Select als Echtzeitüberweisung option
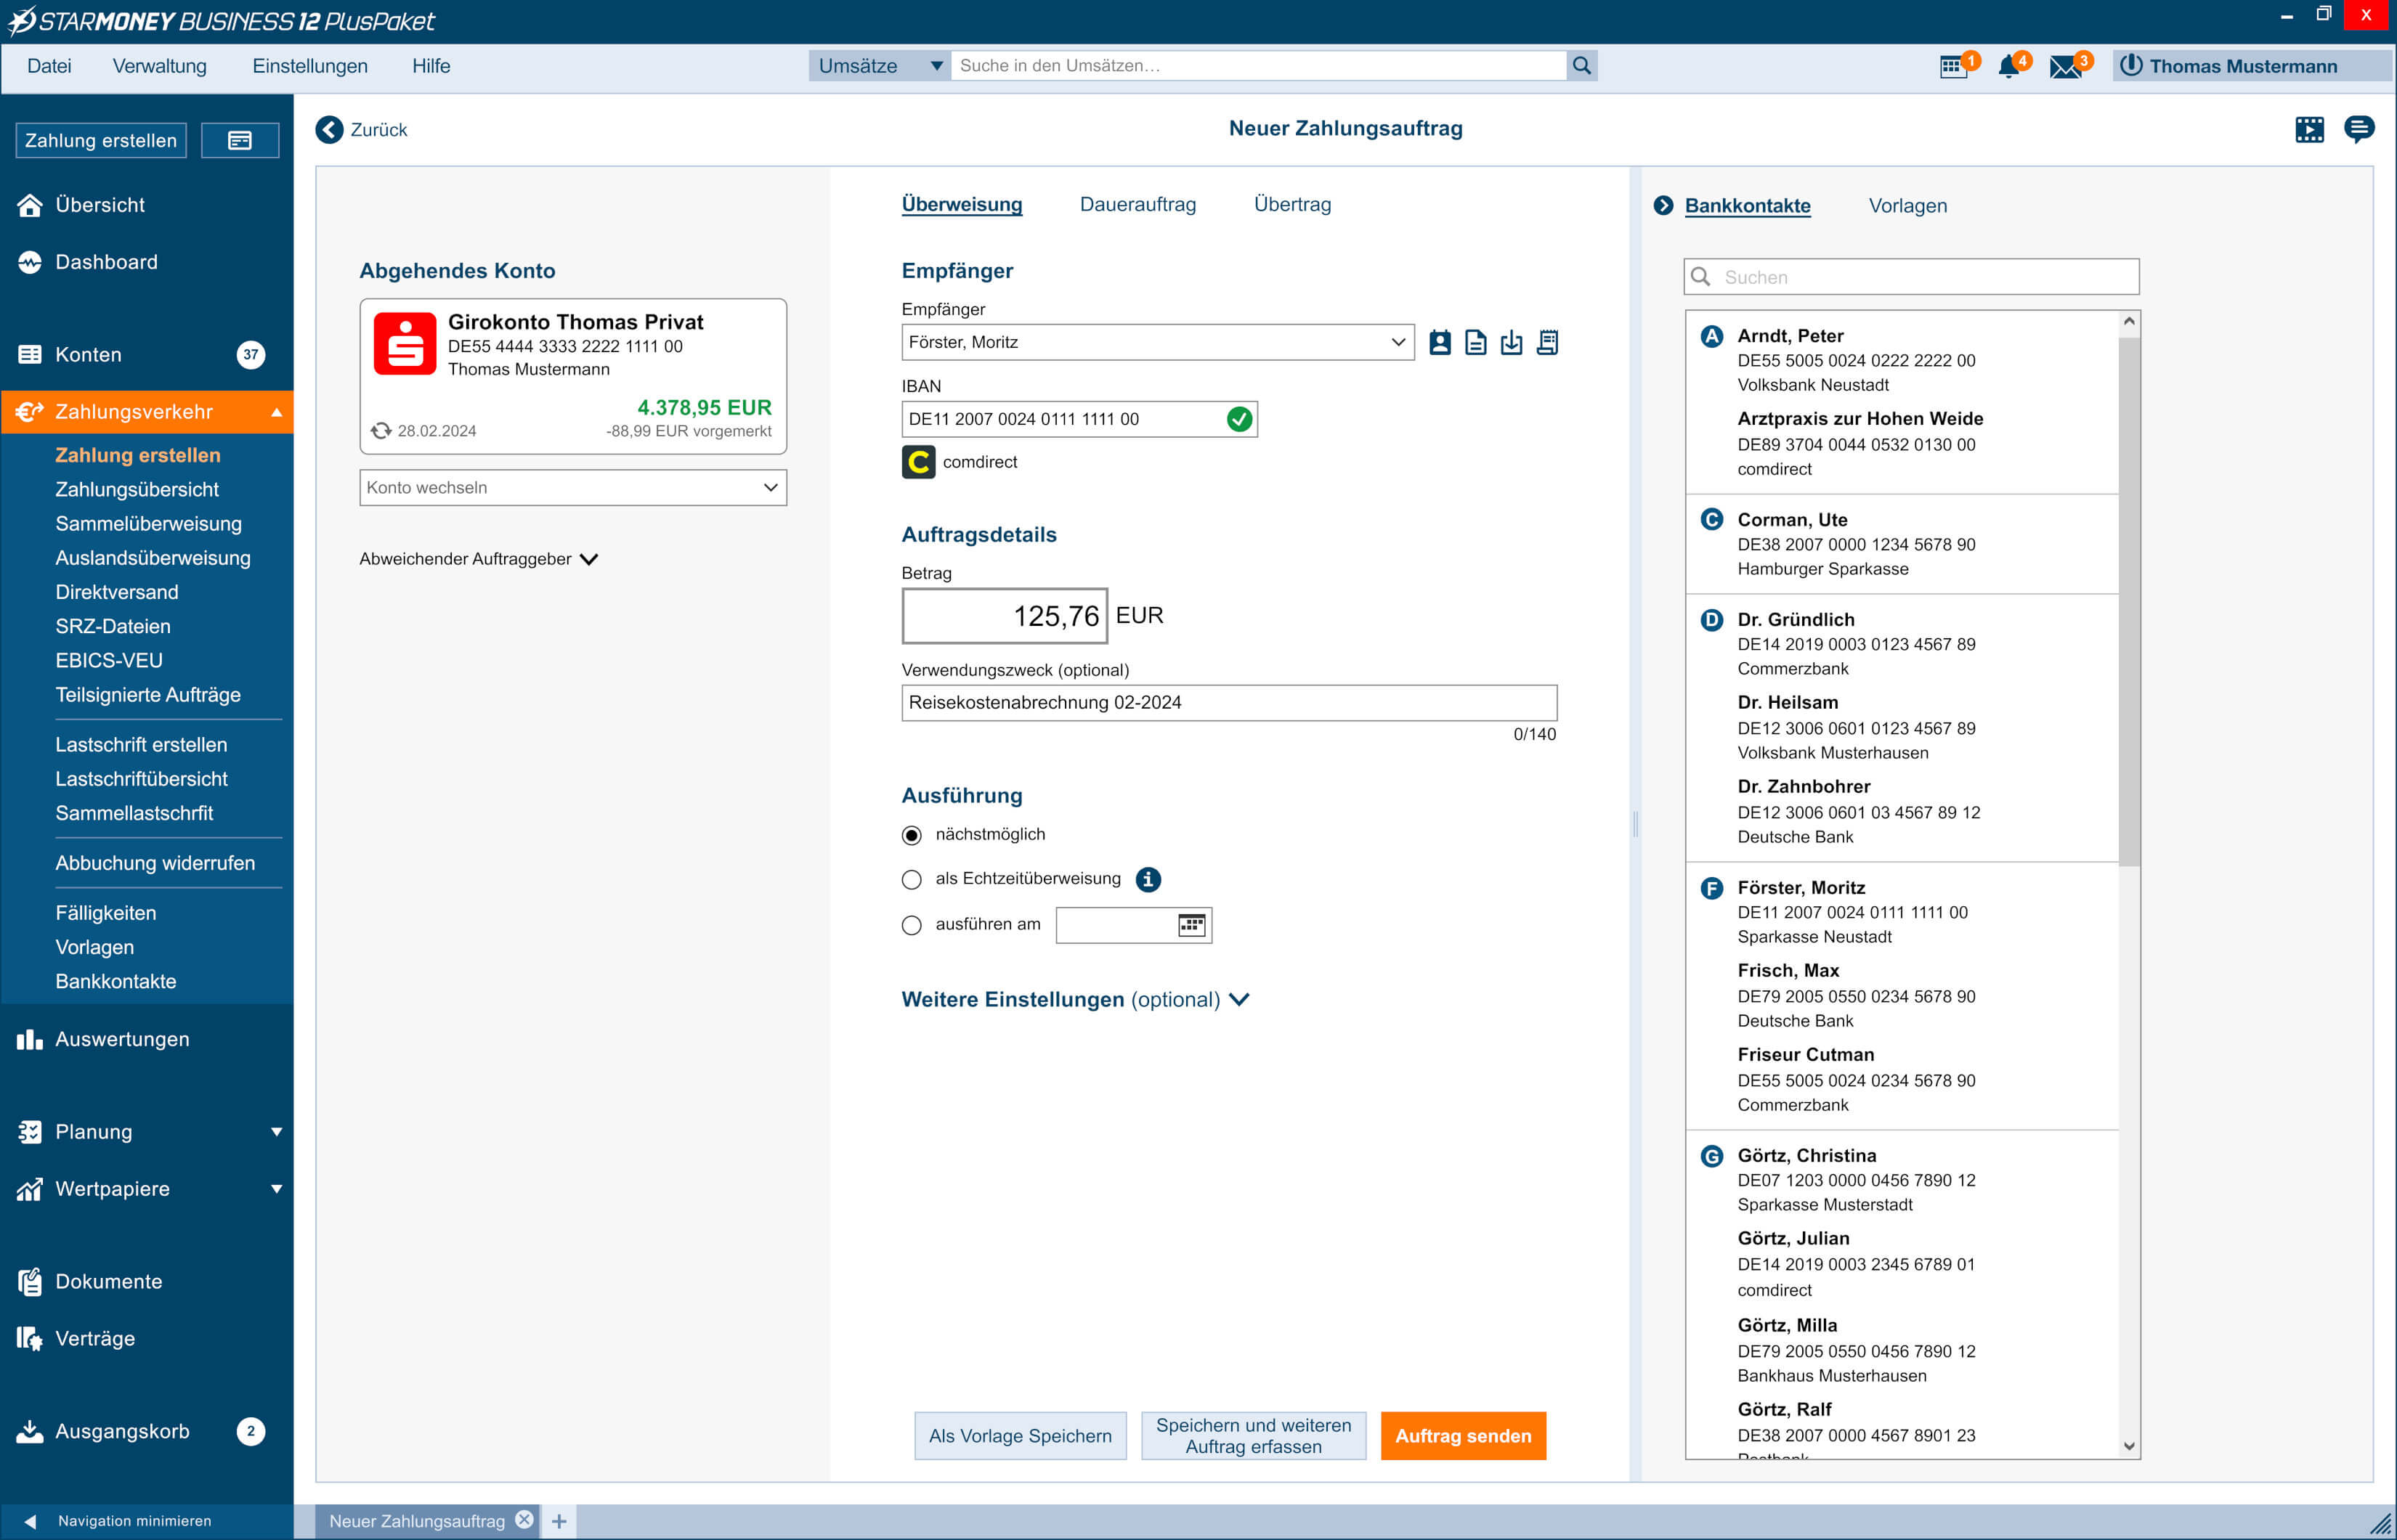 tap(912, 880)
